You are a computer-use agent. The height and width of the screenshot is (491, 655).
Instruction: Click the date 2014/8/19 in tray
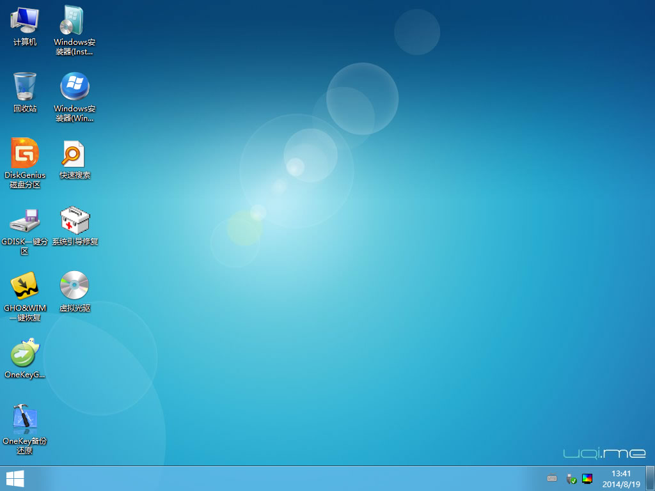(620, 485)
